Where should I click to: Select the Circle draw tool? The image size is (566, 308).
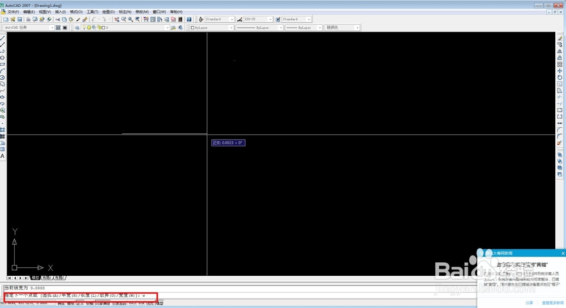[2, 77]
